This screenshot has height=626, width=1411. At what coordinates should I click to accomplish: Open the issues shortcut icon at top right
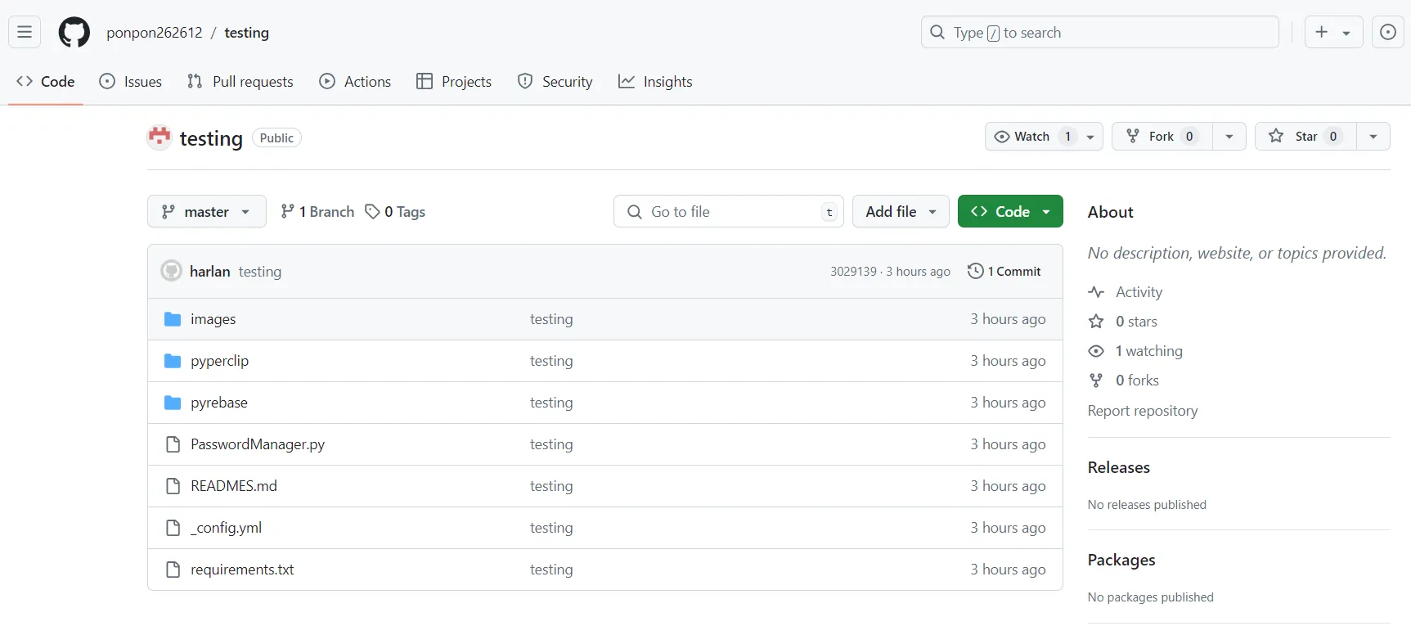(1387, 33)
